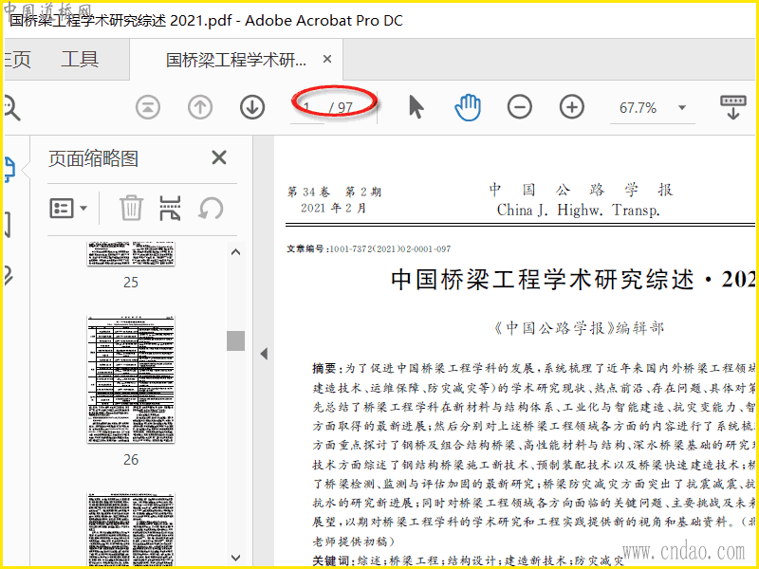The width and height of the screenshot is (759, 569).
Task: Close the 页面缩略图 panel
Action: coord(219,157)
